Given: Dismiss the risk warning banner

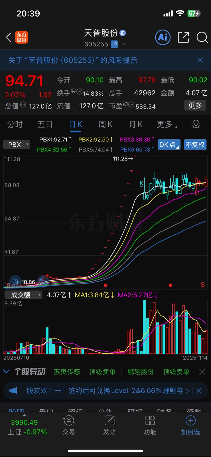Looking at the screenshot, I should 200,60.
